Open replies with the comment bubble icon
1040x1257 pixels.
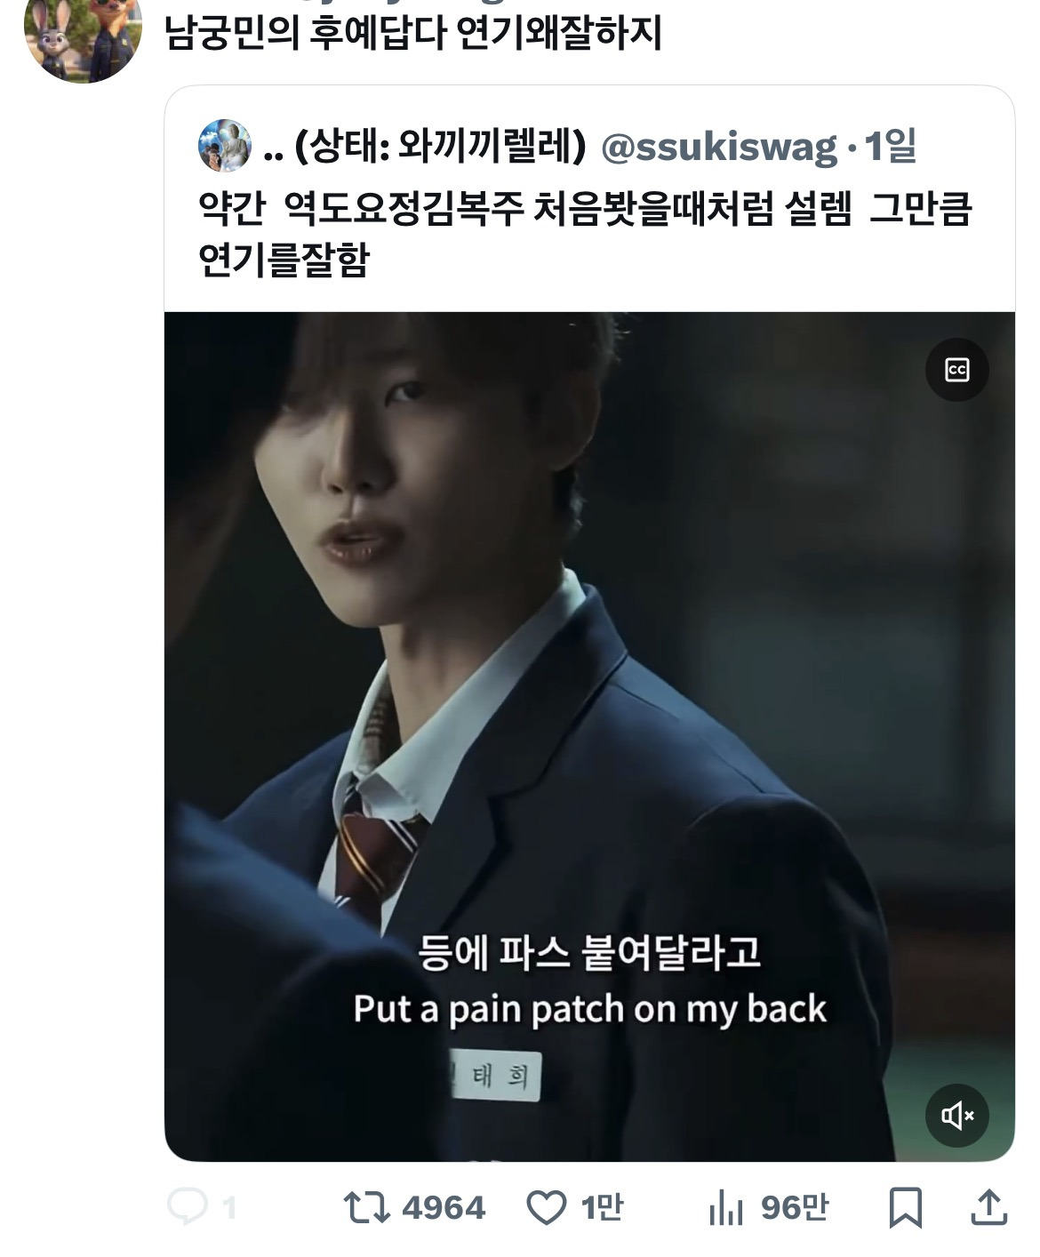point(188,1207)
